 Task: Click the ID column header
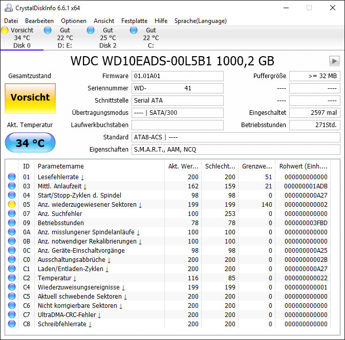pos(26,166)
